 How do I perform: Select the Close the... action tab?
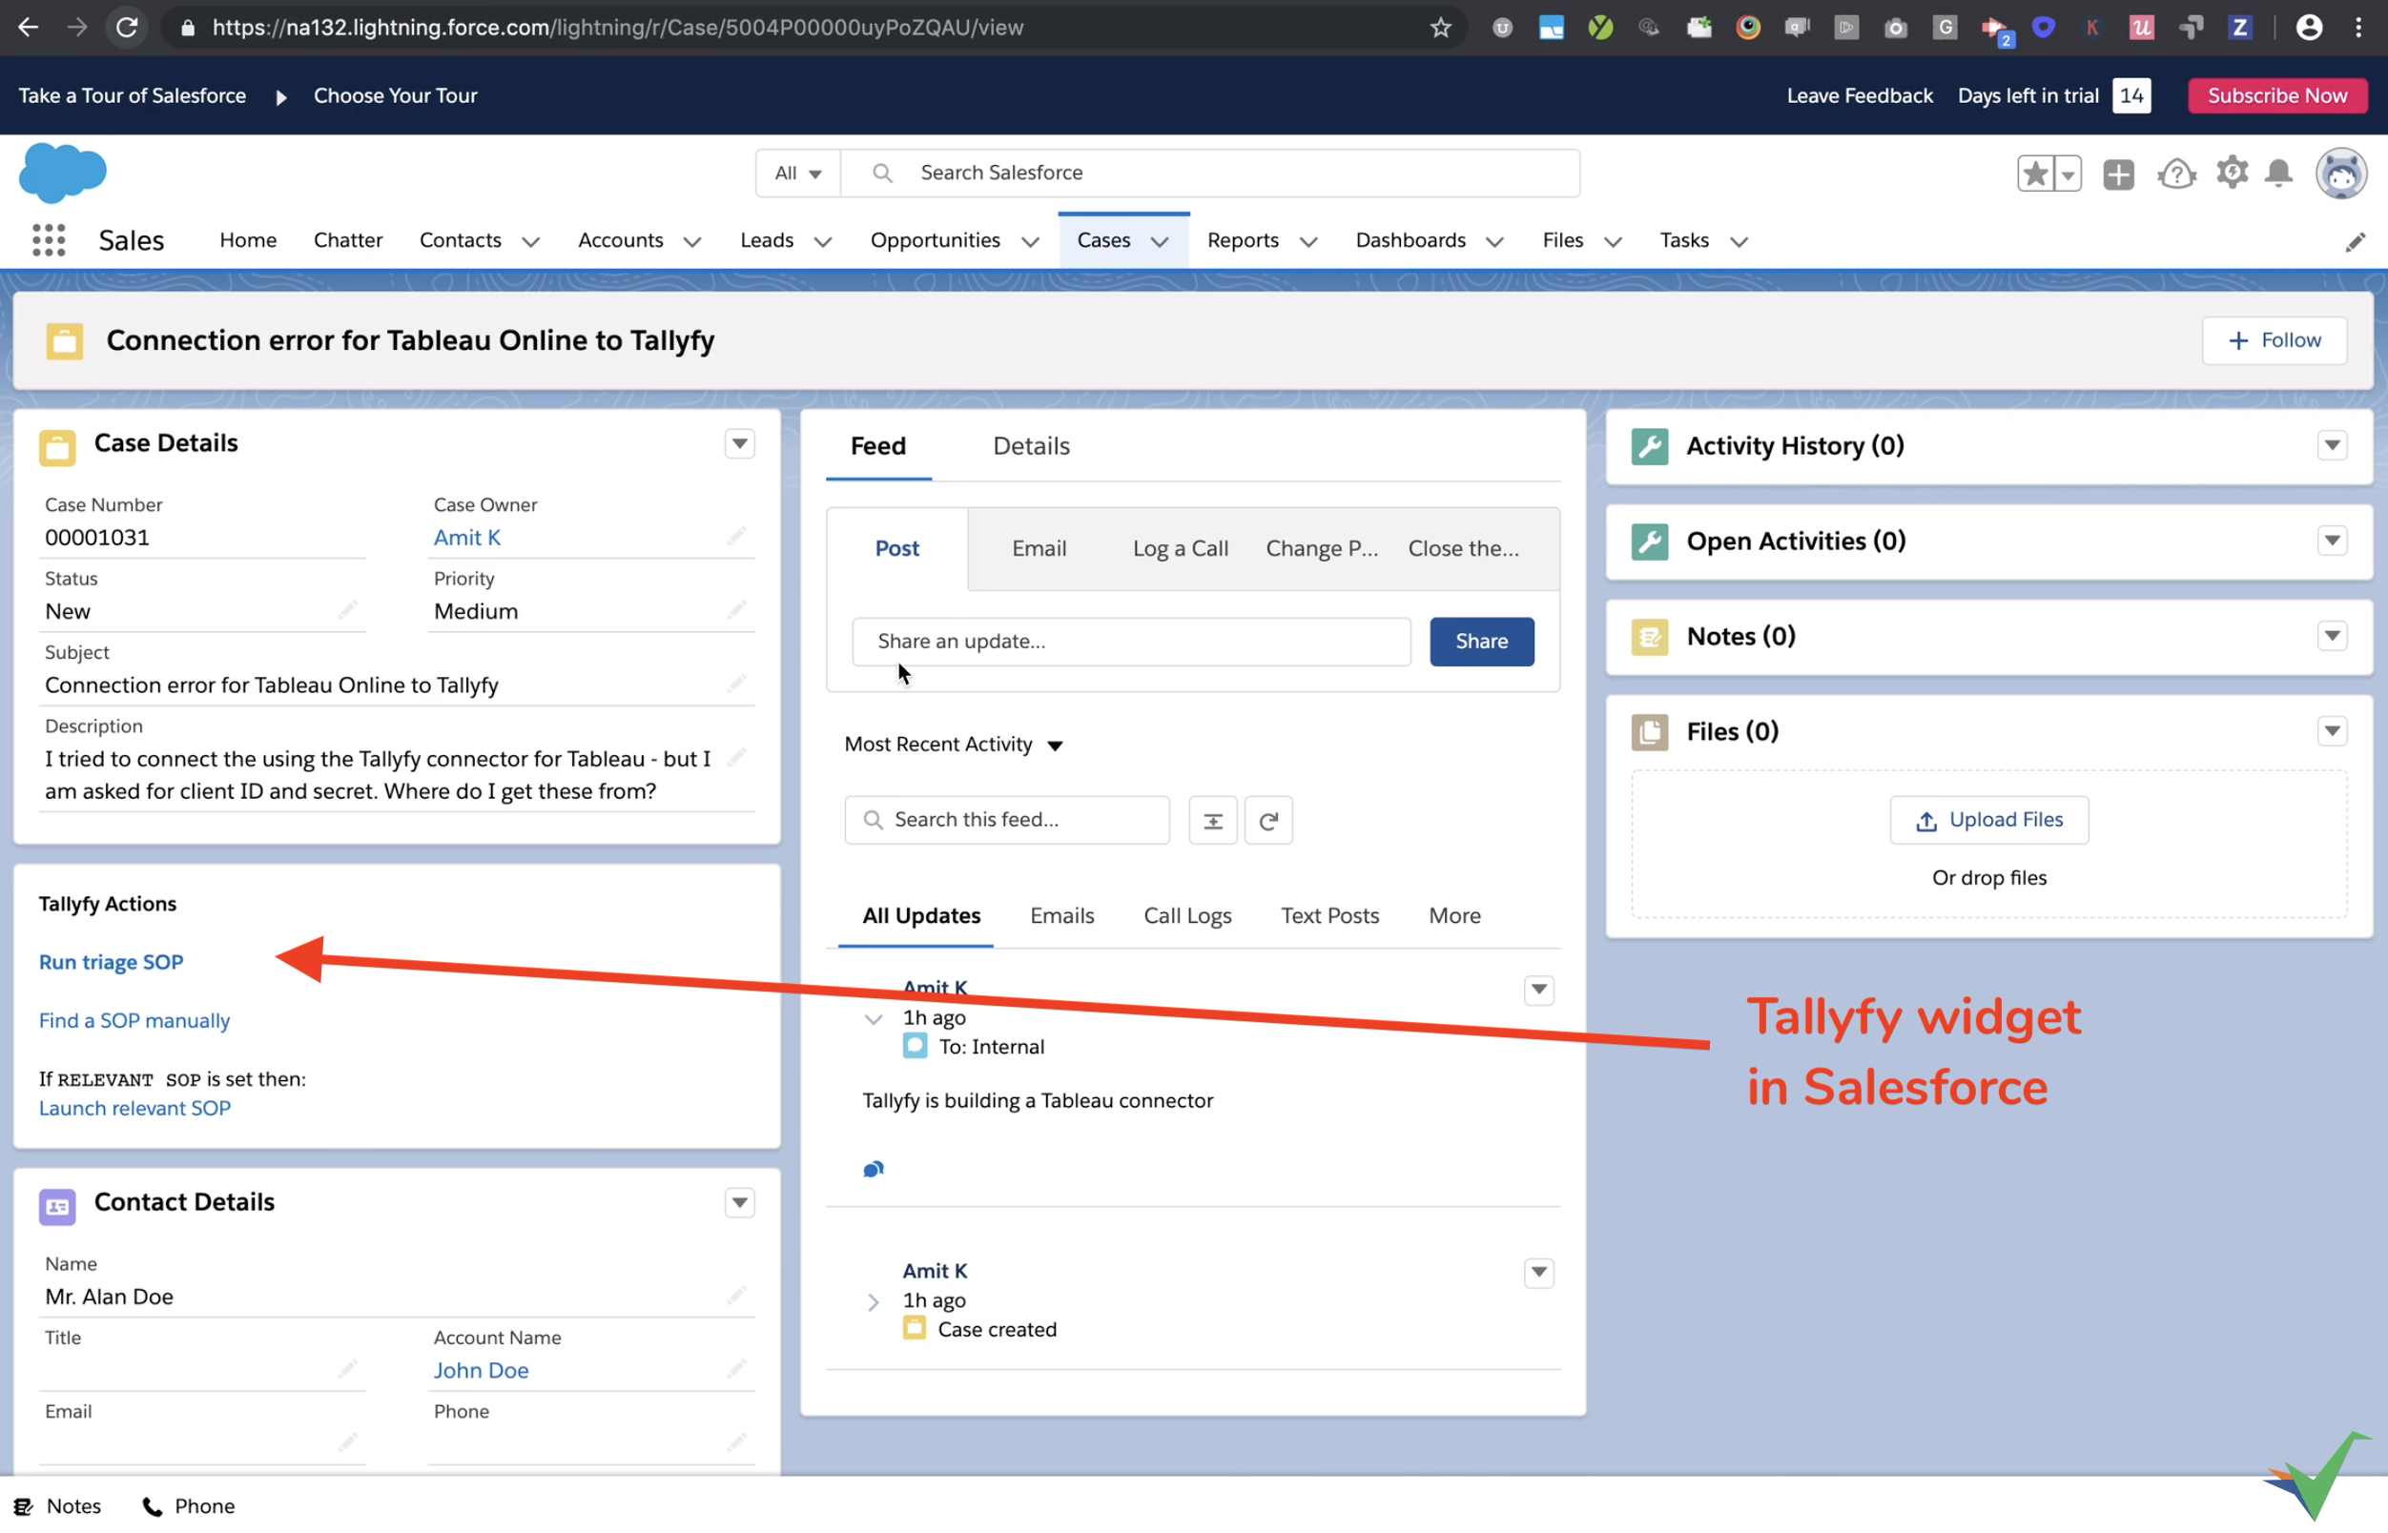click(x=1463, y=548)
